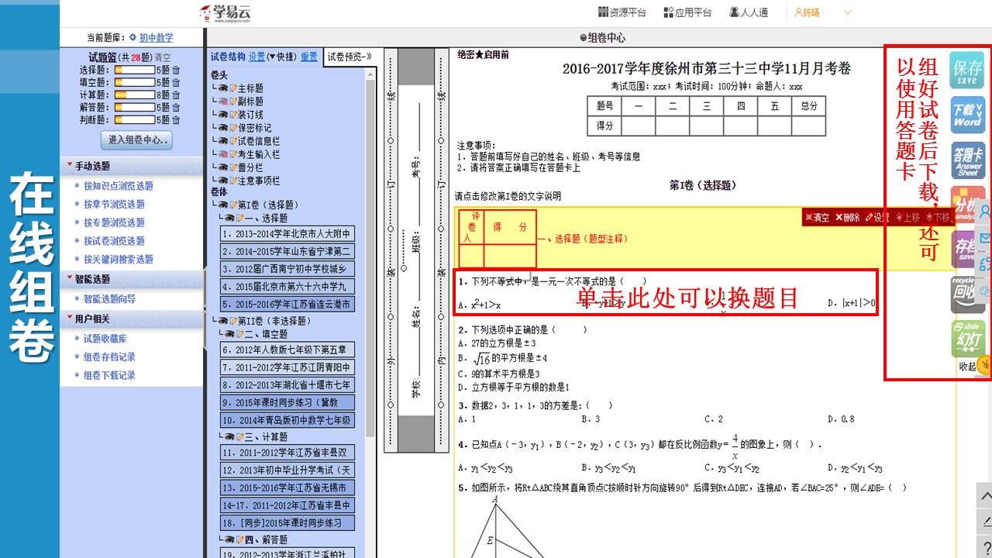Open the floating contact person icon
992x558 pixels.
985,212
